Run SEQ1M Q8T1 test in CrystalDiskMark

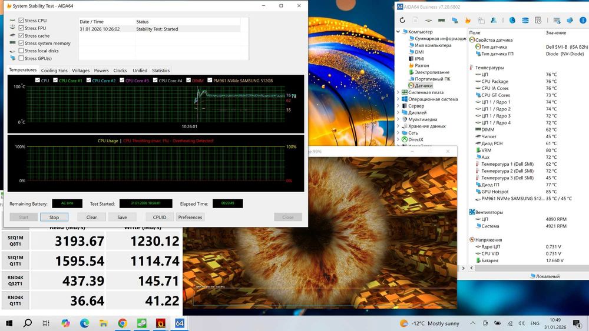point(15,240)
